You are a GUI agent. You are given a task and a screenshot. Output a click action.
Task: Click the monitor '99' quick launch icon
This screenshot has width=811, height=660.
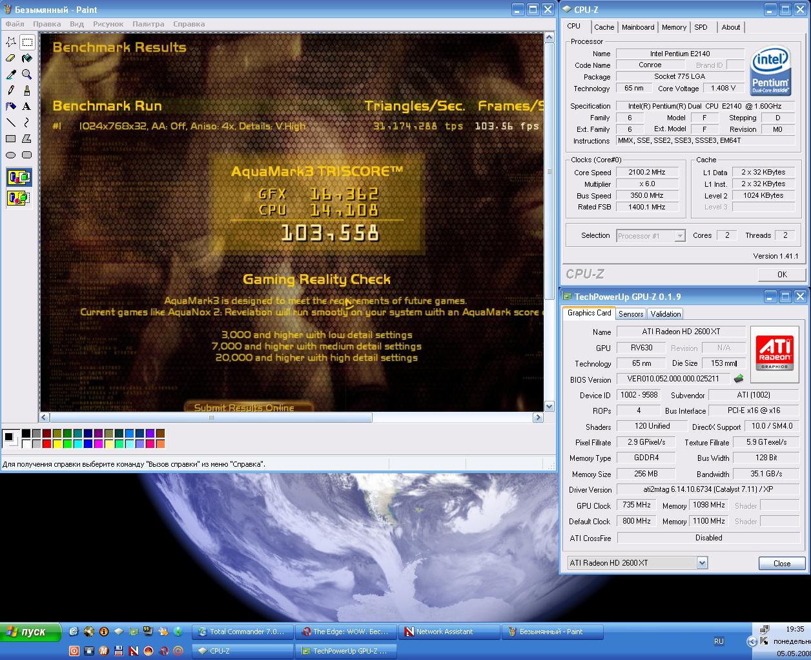click(x=147, y=632)
